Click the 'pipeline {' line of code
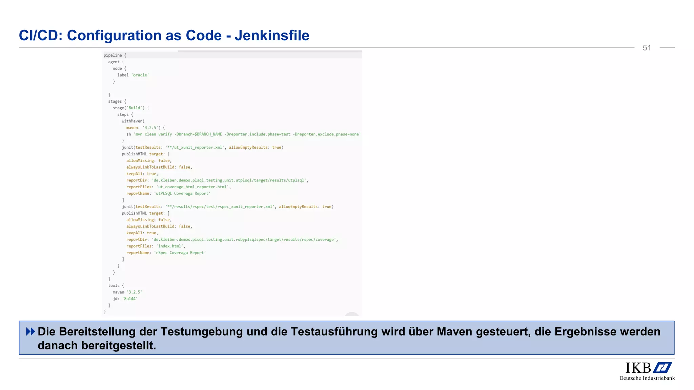This screenshot has width=694, height=390. point(115,55)
